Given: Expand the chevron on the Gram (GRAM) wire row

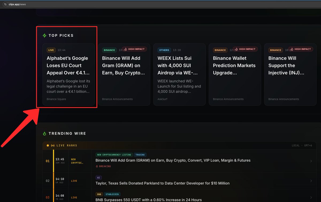Looking at the screenshot, I should point(311,161).
